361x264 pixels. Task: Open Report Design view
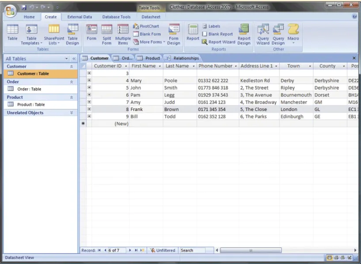click(244, 34)
